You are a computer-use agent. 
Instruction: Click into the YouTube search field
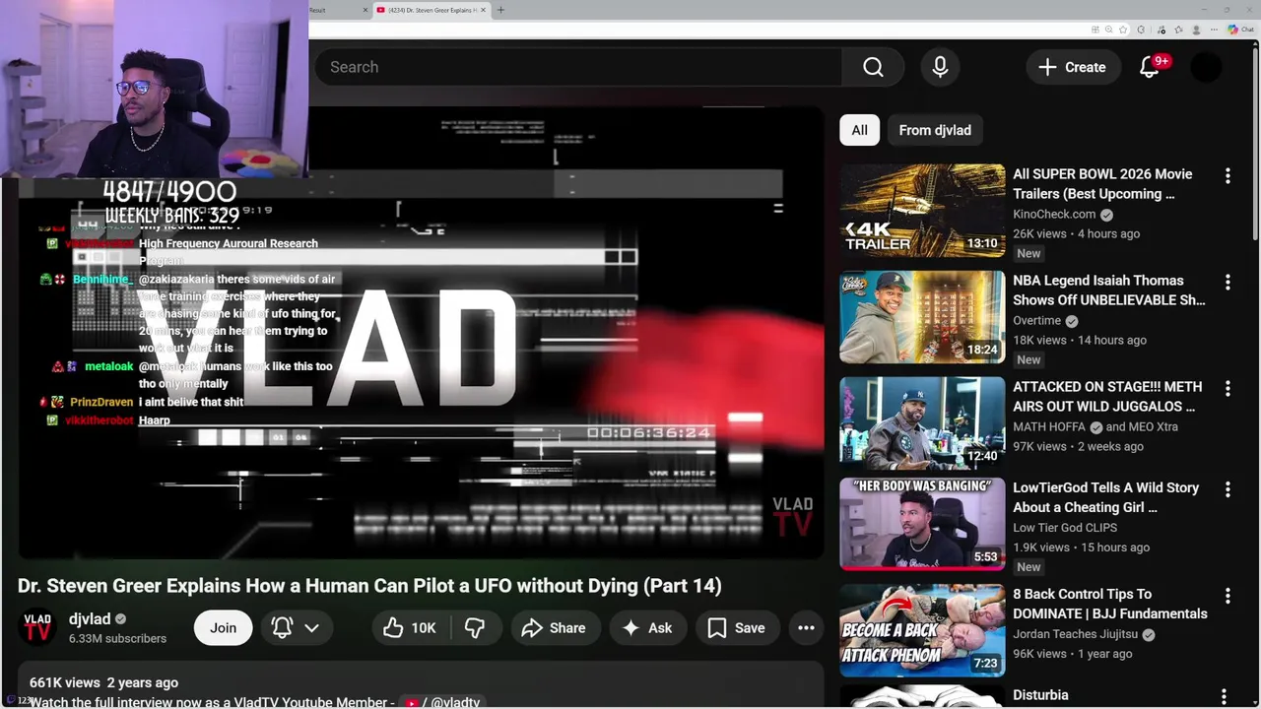pos(579,67)
